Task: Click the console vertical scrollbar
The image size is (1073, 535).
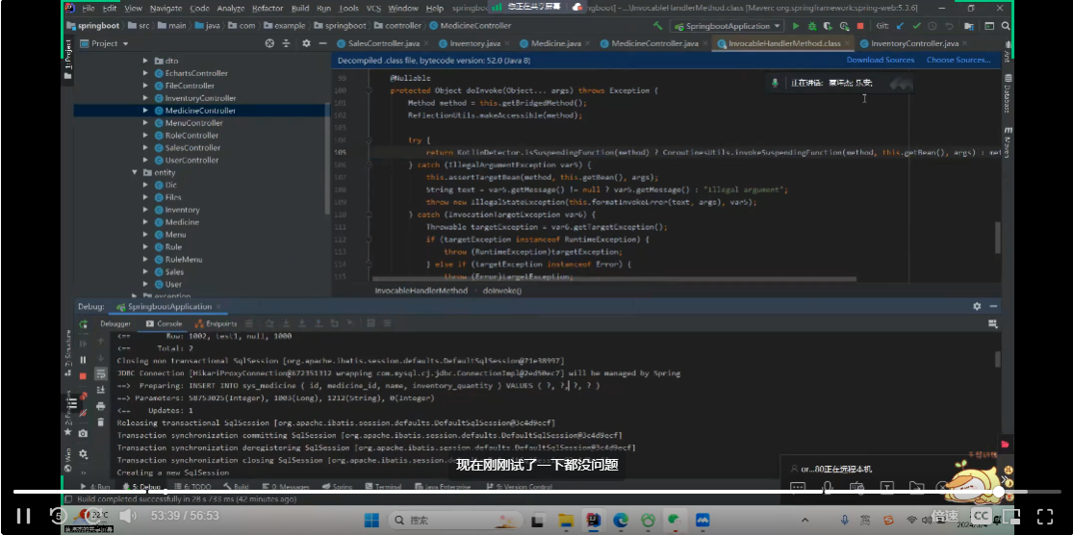Action: tap(998, 359)
